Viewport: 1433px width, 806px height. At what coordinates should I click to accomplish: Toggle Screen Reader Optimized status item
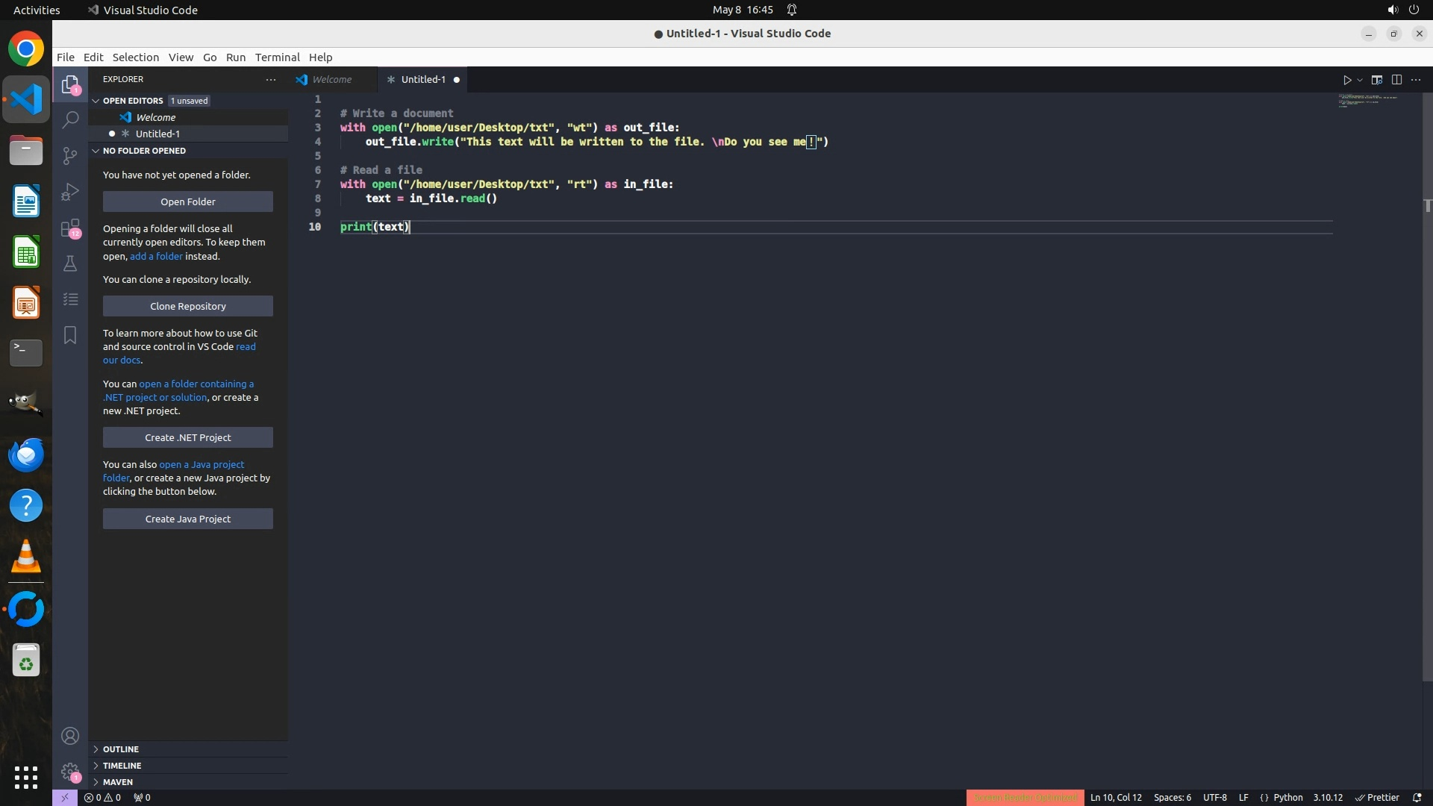point(1025,797)
